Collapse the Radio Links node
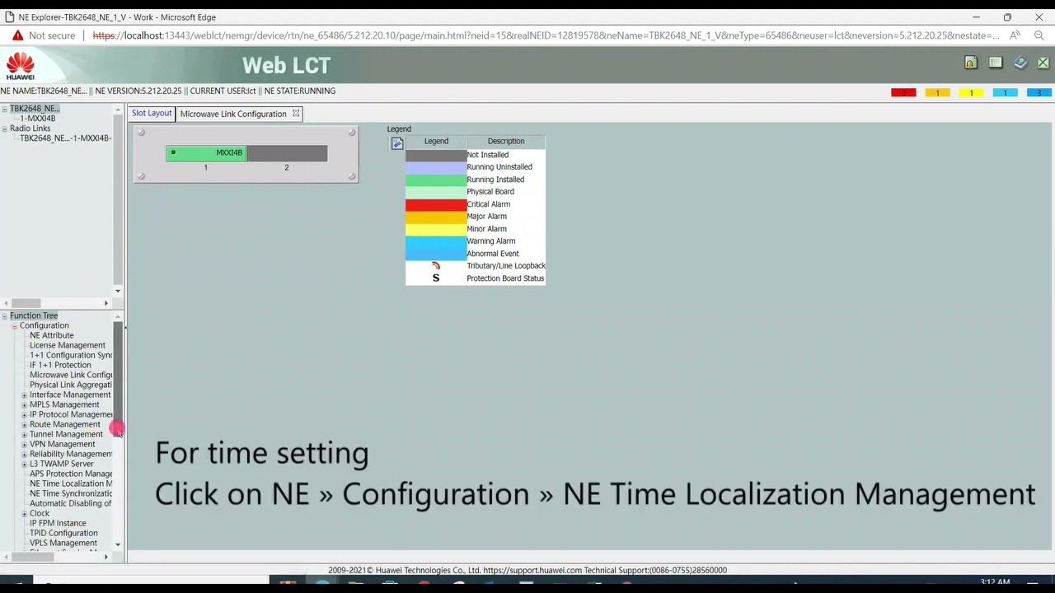This screenshot has height=593, width=1055. coord(4,128)
